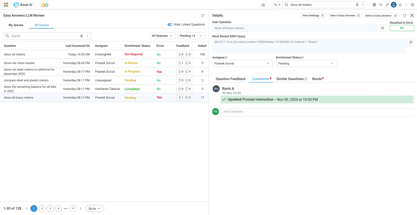Open the app launcher grid icon
The width and height of the screenshot is (417, 215).
tap(6, 5)
